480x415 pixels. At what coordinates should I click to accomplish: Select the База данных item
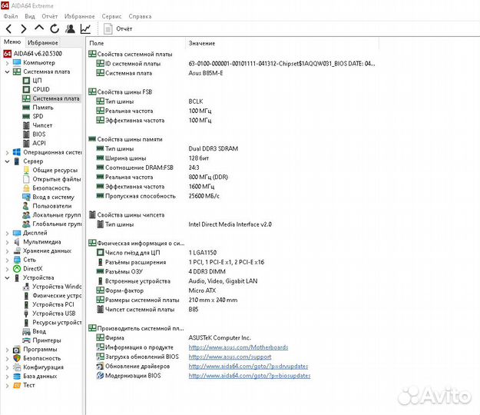(40, 376)
